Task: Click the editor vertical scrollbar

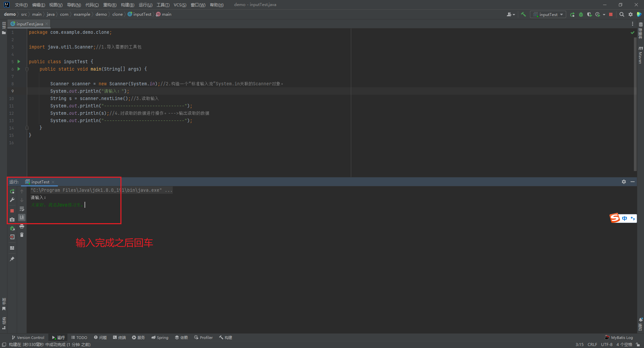Action: 635,104
